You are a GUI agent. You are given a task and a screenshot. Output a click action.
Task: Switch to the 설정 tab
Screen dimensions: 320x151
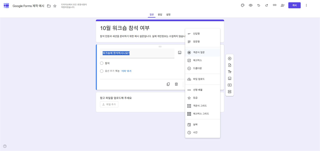[x=168, y=15]
